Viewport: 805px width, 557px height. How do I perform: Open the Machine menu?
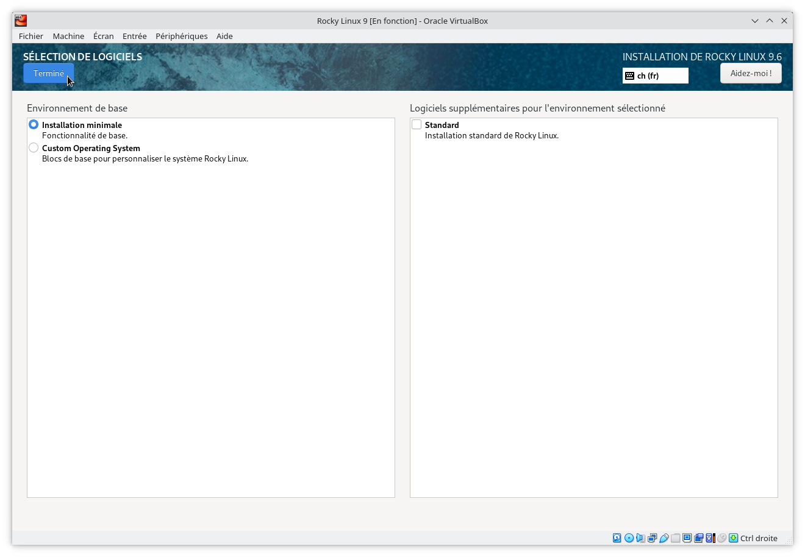(68, 36)
